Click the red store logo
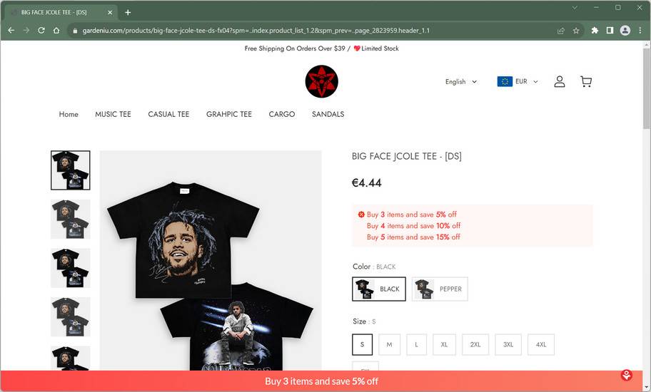 (x=321, y=81)
